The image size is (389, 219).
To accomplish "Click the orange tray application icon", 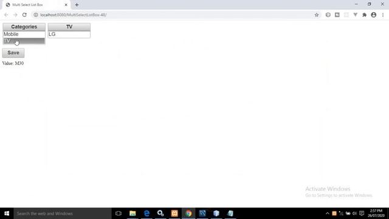I will [x=334, y=214].
